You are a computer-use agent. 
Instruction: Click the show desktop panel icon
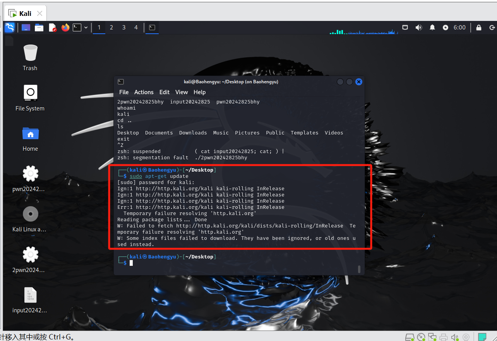pos(26,28)
